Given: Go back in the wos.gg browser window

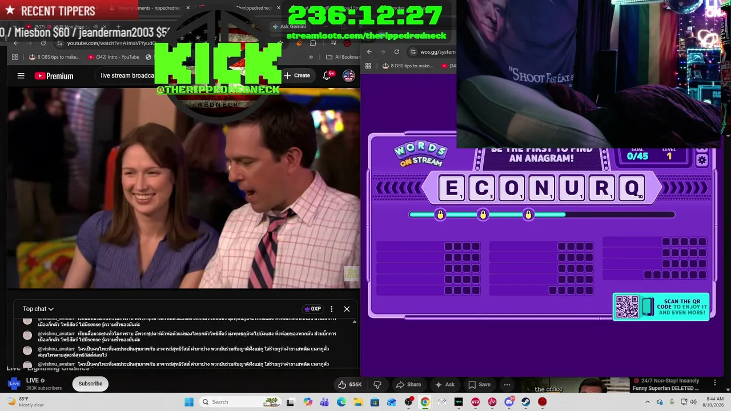Looking at the screenshot, I should pos(369,52).
